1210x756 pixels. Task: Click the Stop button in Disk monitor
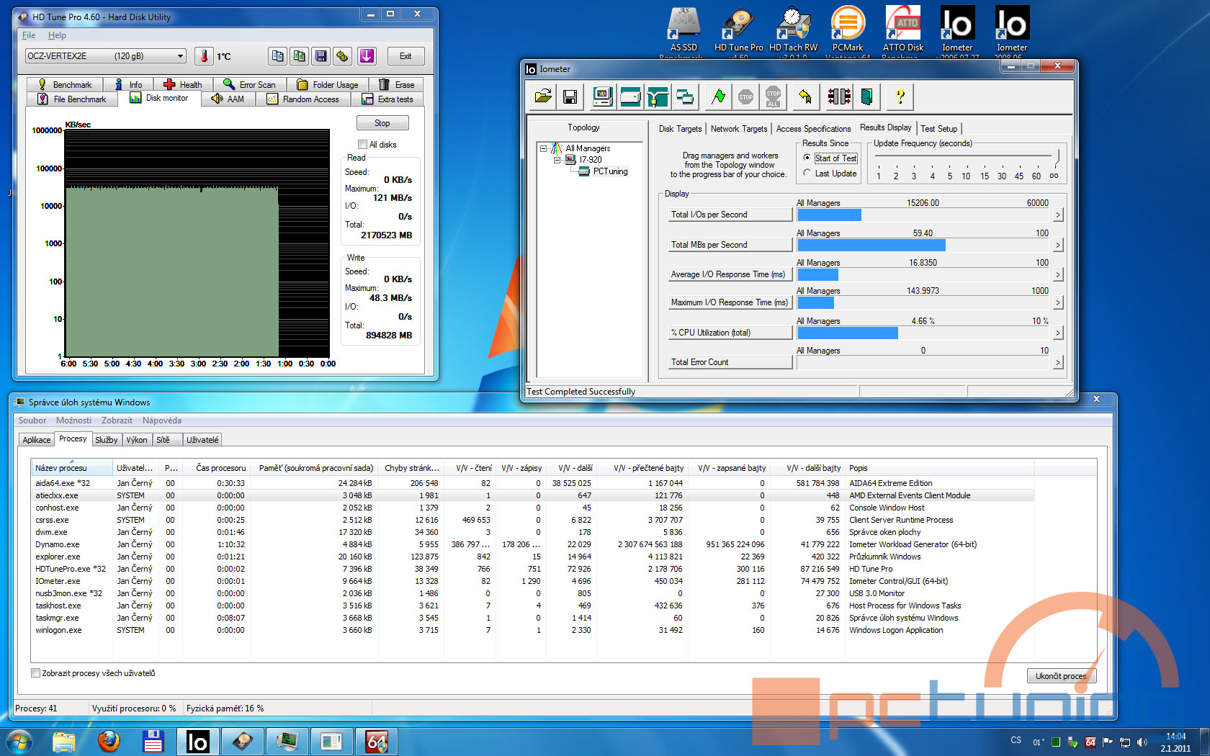click(382, 123)
